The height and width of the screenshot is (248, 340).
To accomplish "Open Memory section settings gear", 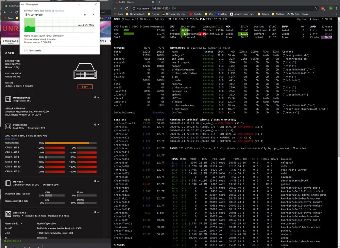I will pos(95,182).
